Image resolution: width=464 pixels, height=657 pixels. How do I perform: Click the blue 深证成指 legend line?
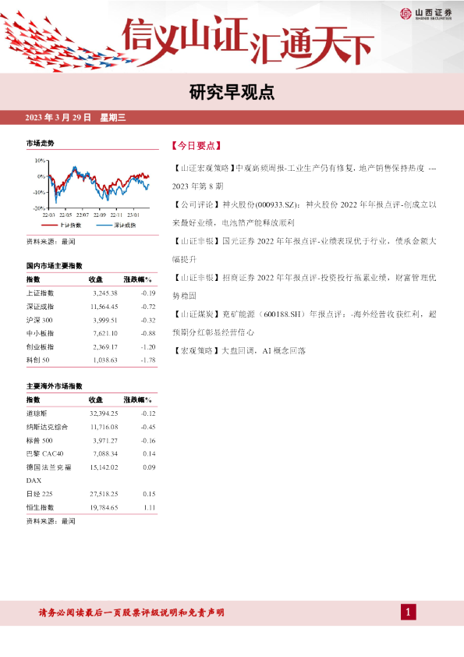point(104,226)
